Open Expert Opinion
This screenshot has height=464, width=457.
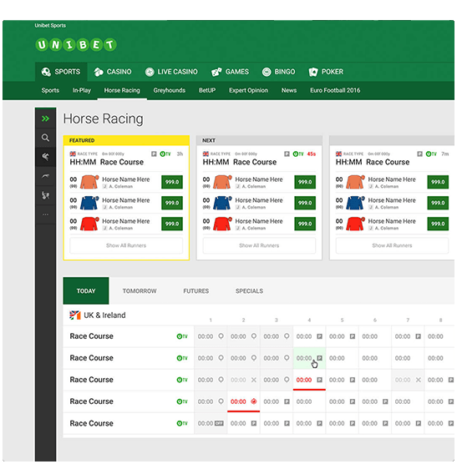(x=248, y=90)
